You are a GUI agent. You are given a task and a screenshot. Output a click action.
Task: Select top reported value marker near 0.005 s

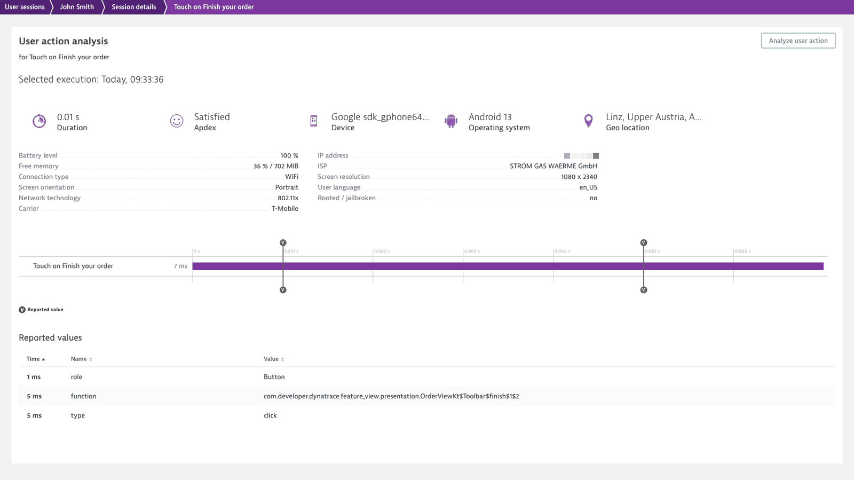644,243
